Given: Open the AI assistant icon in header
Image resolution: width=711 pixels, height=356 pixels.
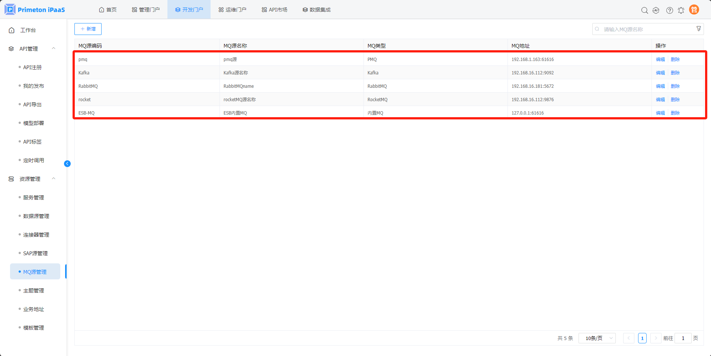Looking at the screenshot, I should (656, 10).
